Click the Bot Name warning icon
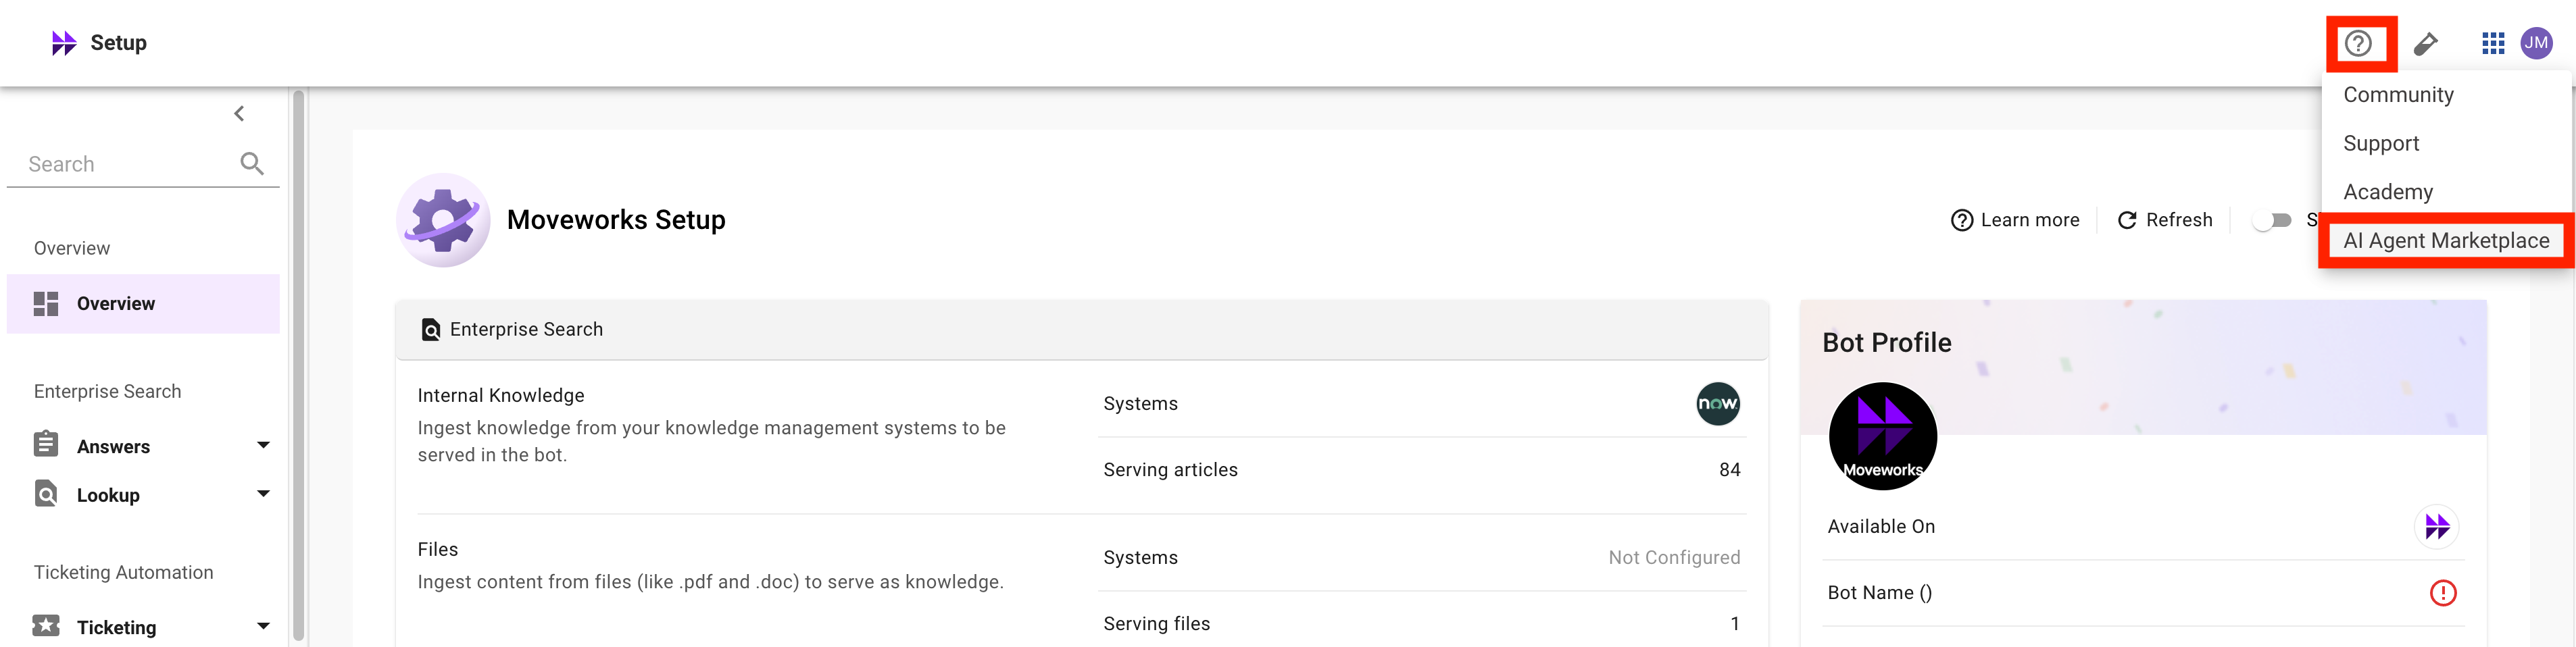The width and height of the screenshot is (2576, 647). [2443, 593]
